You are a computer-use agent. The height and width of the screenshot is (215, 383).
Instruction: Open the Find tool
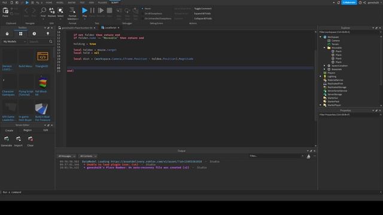[43, 11]
